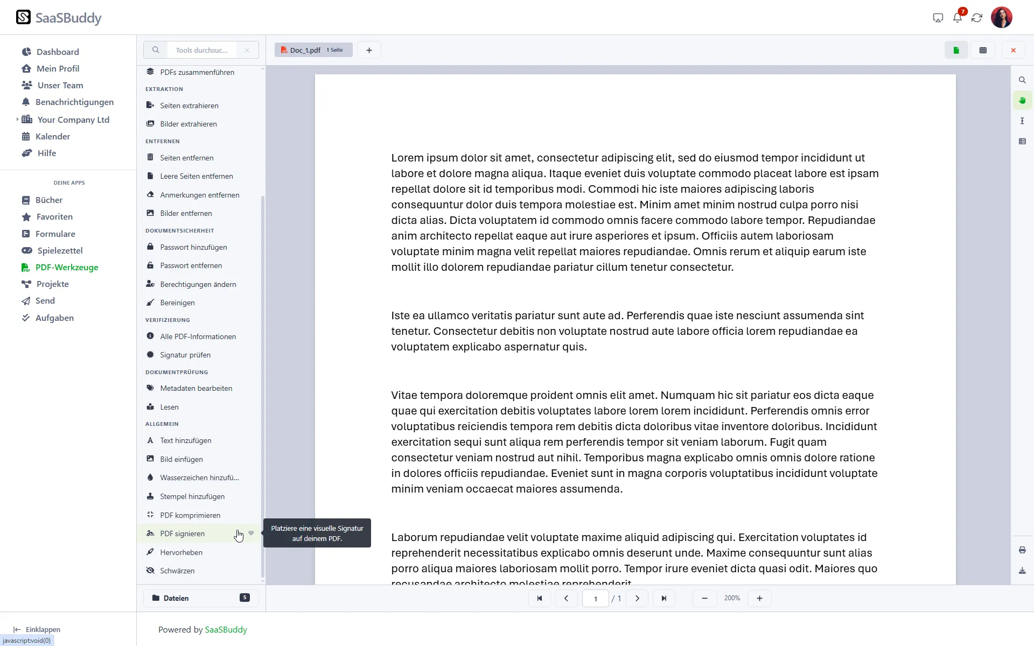Open Projekte app
Image resolution: width=1034 pixels, height=646 pixels.
click(x=45, y=284)
